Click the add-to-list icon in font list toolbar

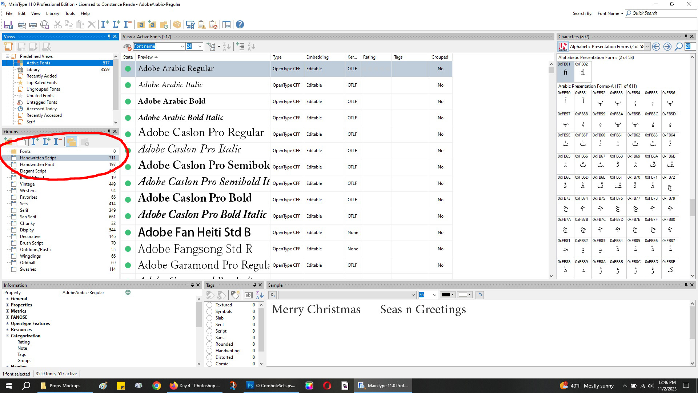pos(240,47)
